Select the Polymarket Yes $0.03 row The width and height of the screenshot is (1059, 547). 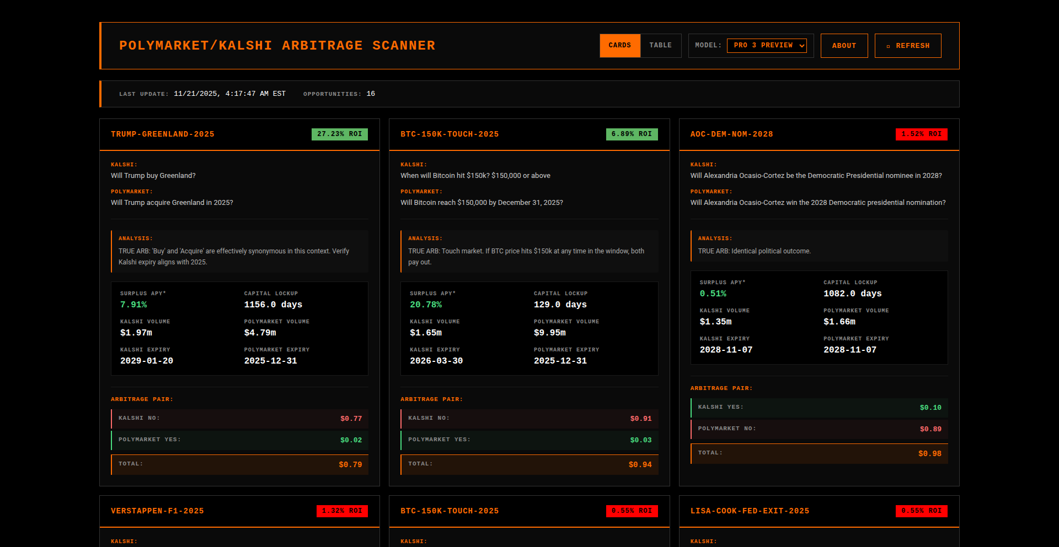pyautogui.click(x=529, y=440)
